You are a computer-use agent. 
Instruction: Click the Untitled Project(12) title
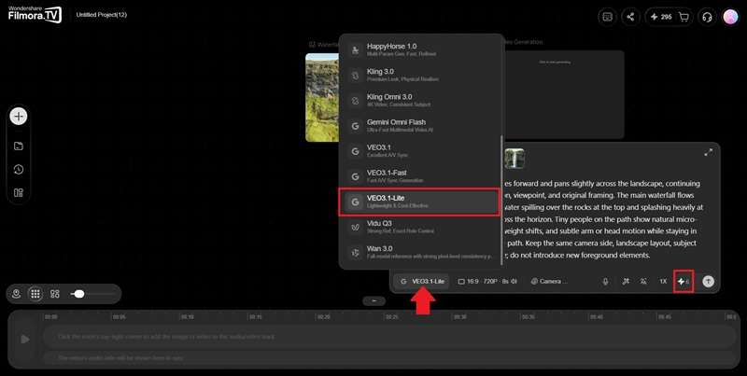102,15
